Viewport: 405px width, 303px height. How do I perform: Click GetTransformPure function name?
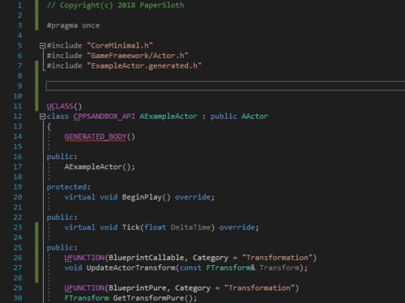[148, 298]
